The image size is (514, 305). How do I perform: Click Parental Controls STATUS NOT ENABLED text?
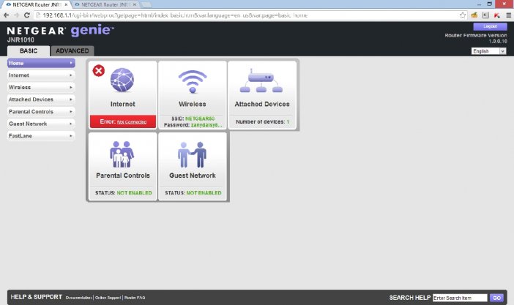click(x=123, y=192)
